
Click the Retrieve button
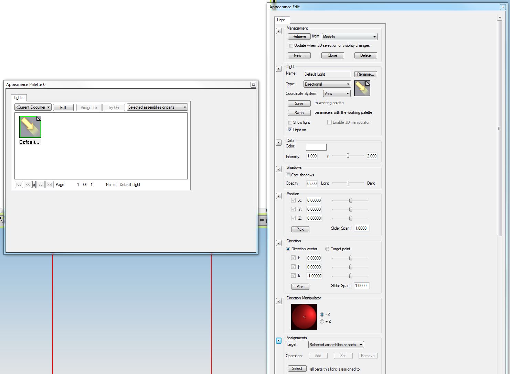[x=299, y=36]
